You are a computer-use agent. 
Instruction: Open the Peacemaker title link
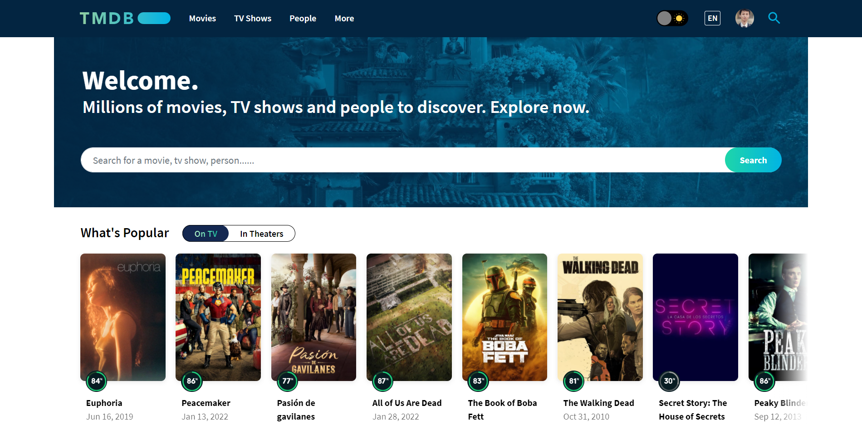pos(206,403)
